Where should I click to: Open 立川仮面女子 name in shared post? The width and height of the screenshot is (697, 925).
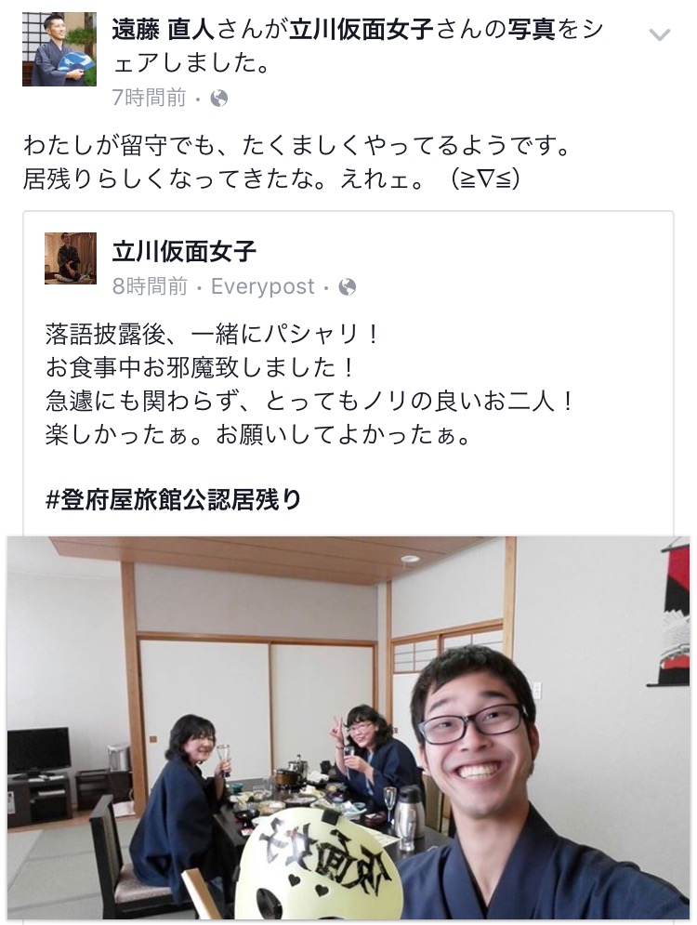tap(185, 251)
